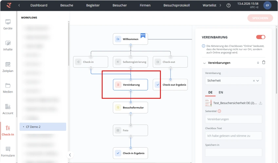Click the WORKFLOWS heading
This screenshot has width=278, height=163.
point(29,18)
